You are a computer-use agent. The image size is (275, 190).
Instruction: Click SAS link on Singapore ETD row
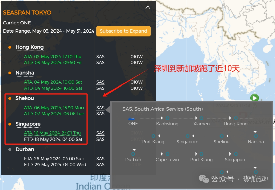[100, 139]
